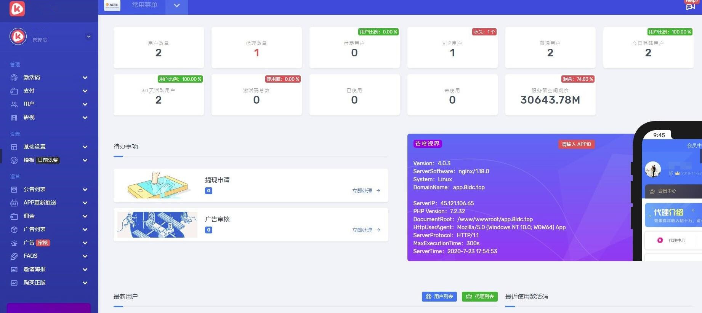Click the cube icon beside 广告列表
702x313 pixels.
(14, 230)
